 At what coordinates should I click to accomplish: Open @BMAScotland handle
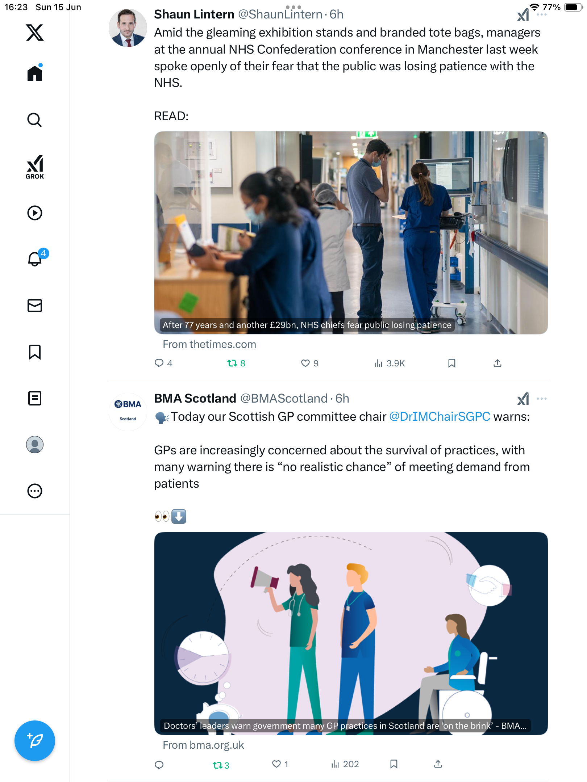point(284,398)
